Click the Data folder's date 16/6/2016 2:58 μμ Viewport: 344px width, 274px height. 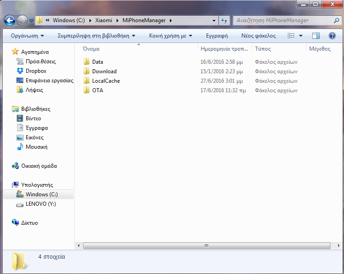pyautogui.click(x=221, y=62)
